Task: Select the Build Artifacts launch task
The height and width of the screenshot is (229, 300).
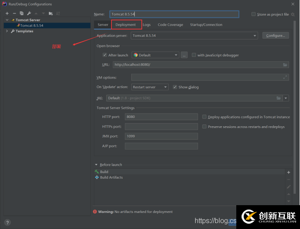Action: [x=189, y=177]
